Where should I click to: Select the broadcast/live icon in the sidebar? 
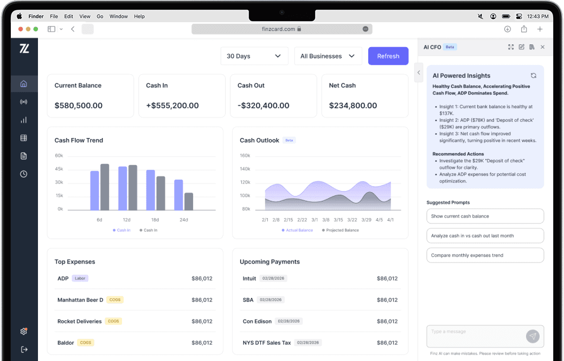click(23, 102)
